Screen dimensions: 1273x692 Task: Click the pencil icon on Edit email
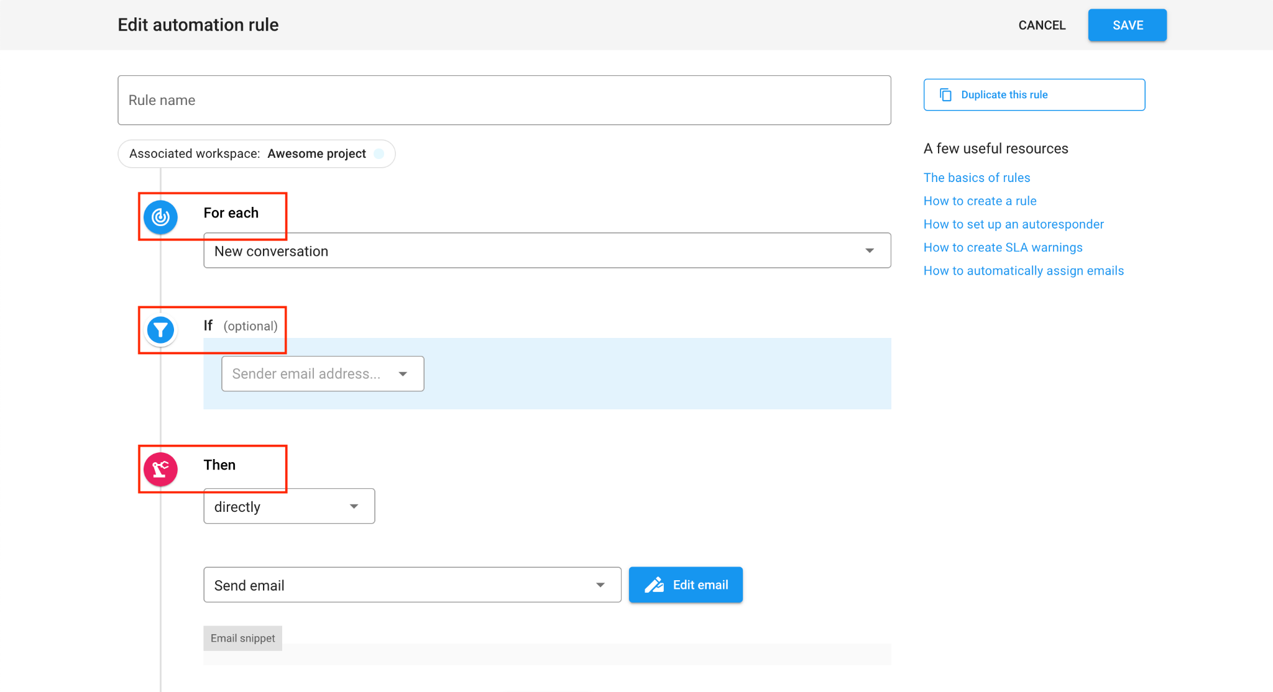point(654,585)
